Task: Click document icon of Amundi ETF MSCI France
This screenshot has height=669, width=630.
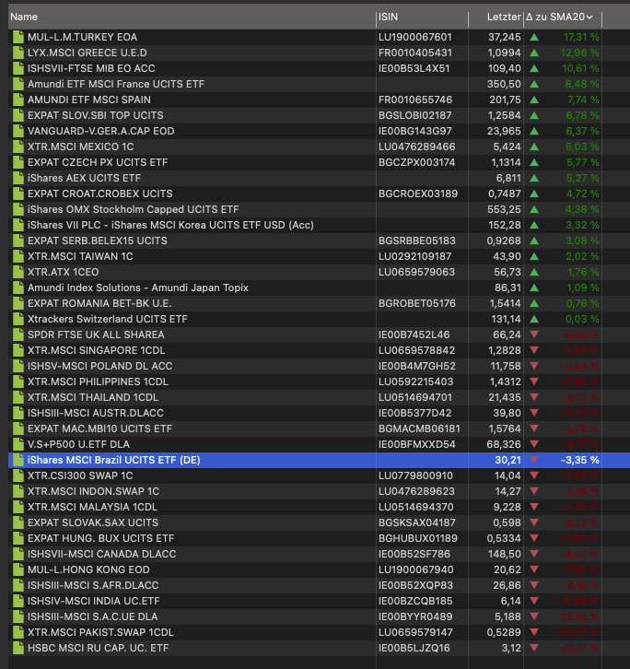Action: [18, 84]
